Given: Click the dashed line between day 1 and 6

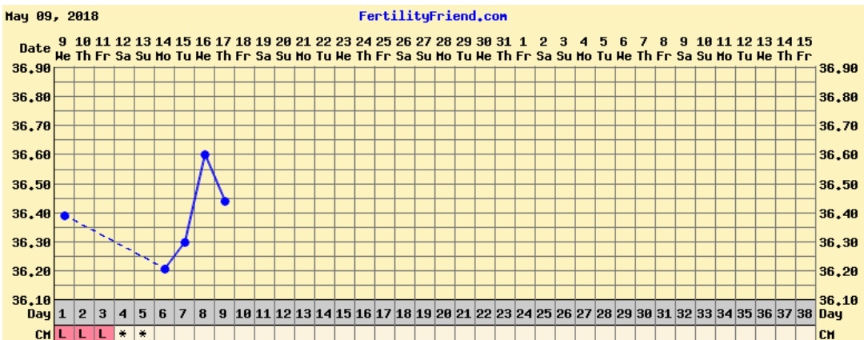Looking at the screenshot, I should point(114,242).
